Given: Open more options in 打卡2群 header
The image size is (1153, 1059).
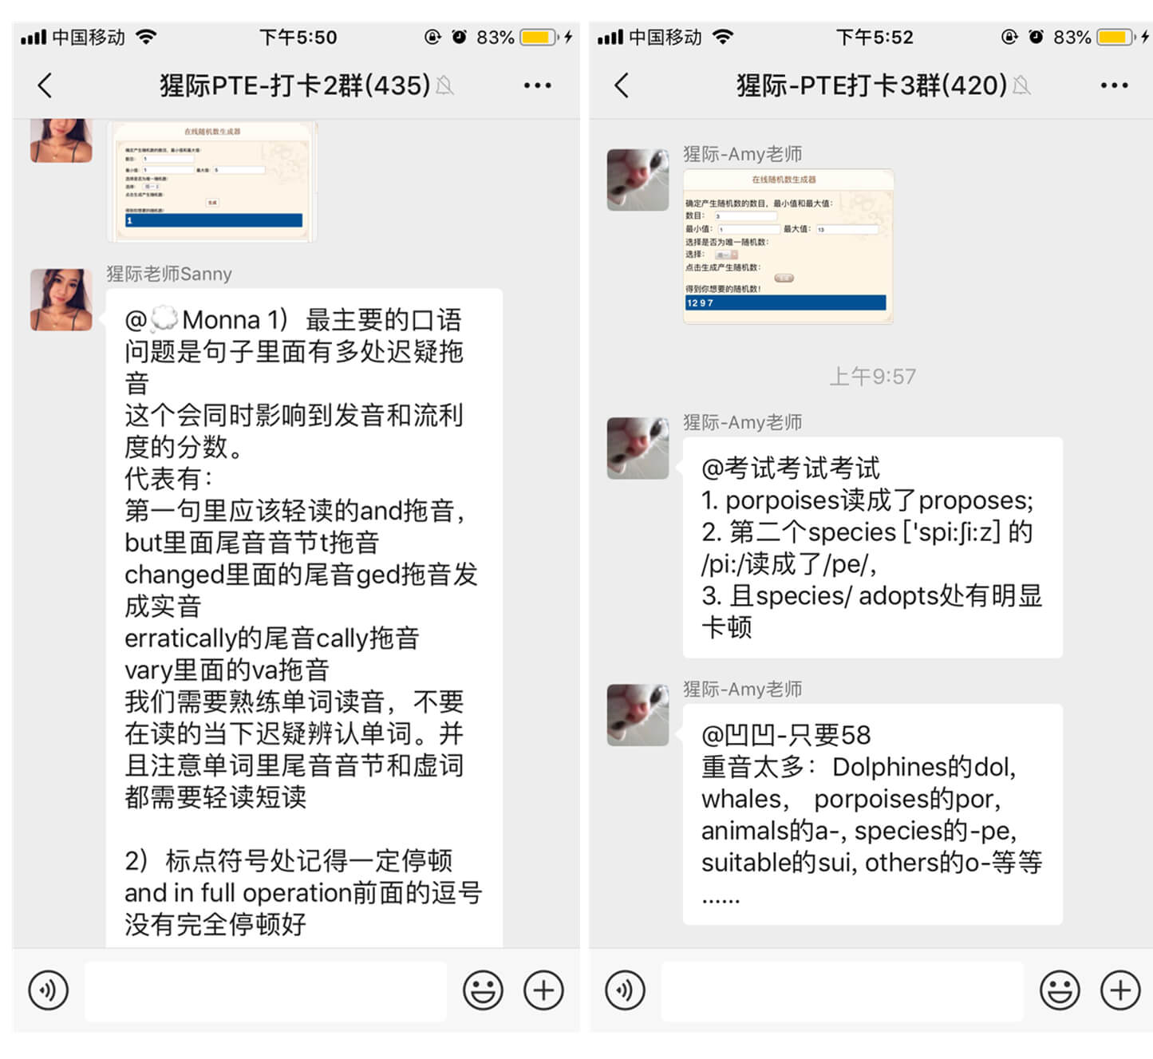Looking at the screenshot, I should pyautogui.click(x=537, y=85).
